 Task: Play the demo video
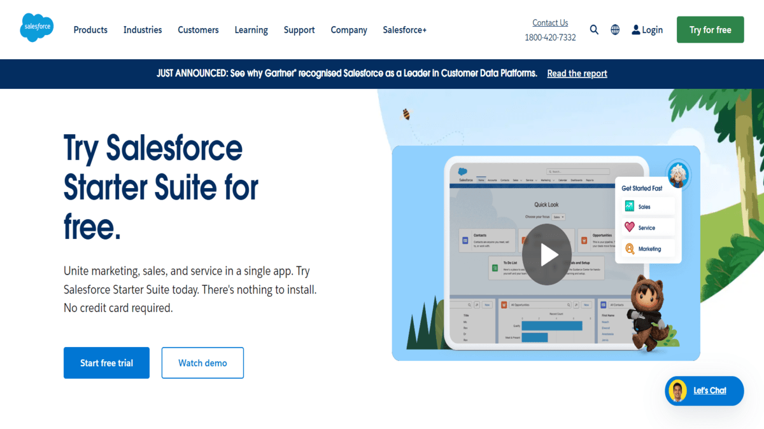coord(546,254)
